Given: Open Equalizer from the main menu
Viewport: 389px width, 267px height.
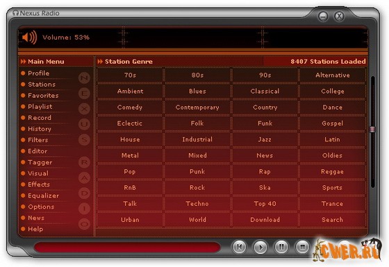Looking at the screenshot, I should (x=43, y=196).
